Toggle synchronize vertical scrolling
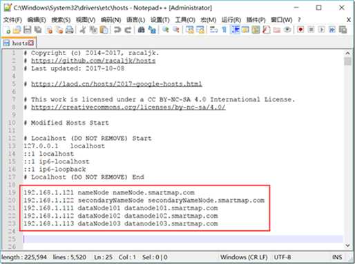355x264 pixels. [190, 30]
